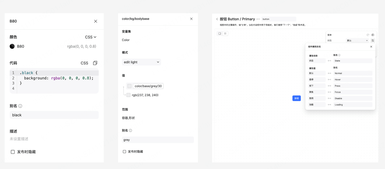Toggle the panel layout icon in 变体 header

tap(373, 35)
